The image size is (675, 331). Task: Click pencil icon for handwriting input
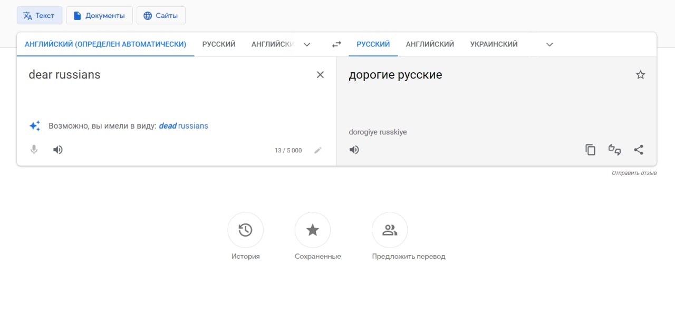point(317,150)
